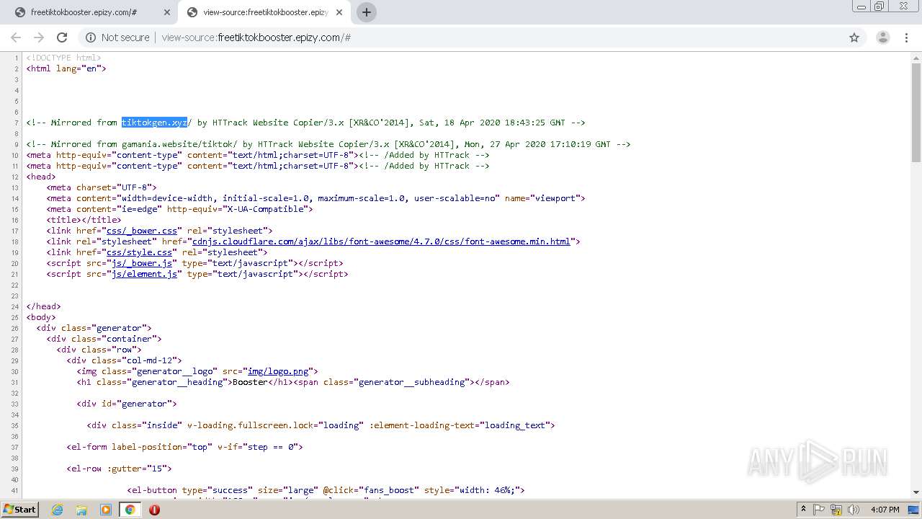The height and width of the screenshot is (519, 922).
Task: Open the js/element.js source link
Action: pyautogui.click(x=144, y=274)
